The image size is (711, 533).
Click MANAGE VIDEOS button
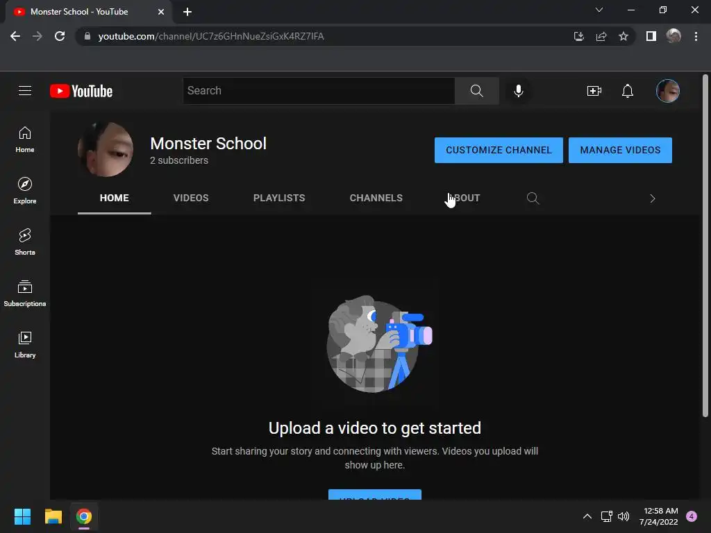620,150
